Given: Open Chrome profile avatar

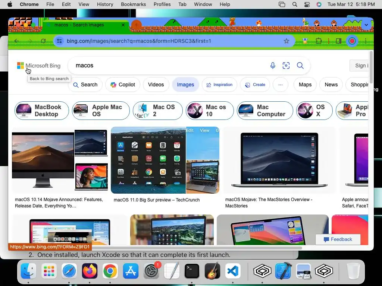Looking at the screenshot, I should [352, 41].
